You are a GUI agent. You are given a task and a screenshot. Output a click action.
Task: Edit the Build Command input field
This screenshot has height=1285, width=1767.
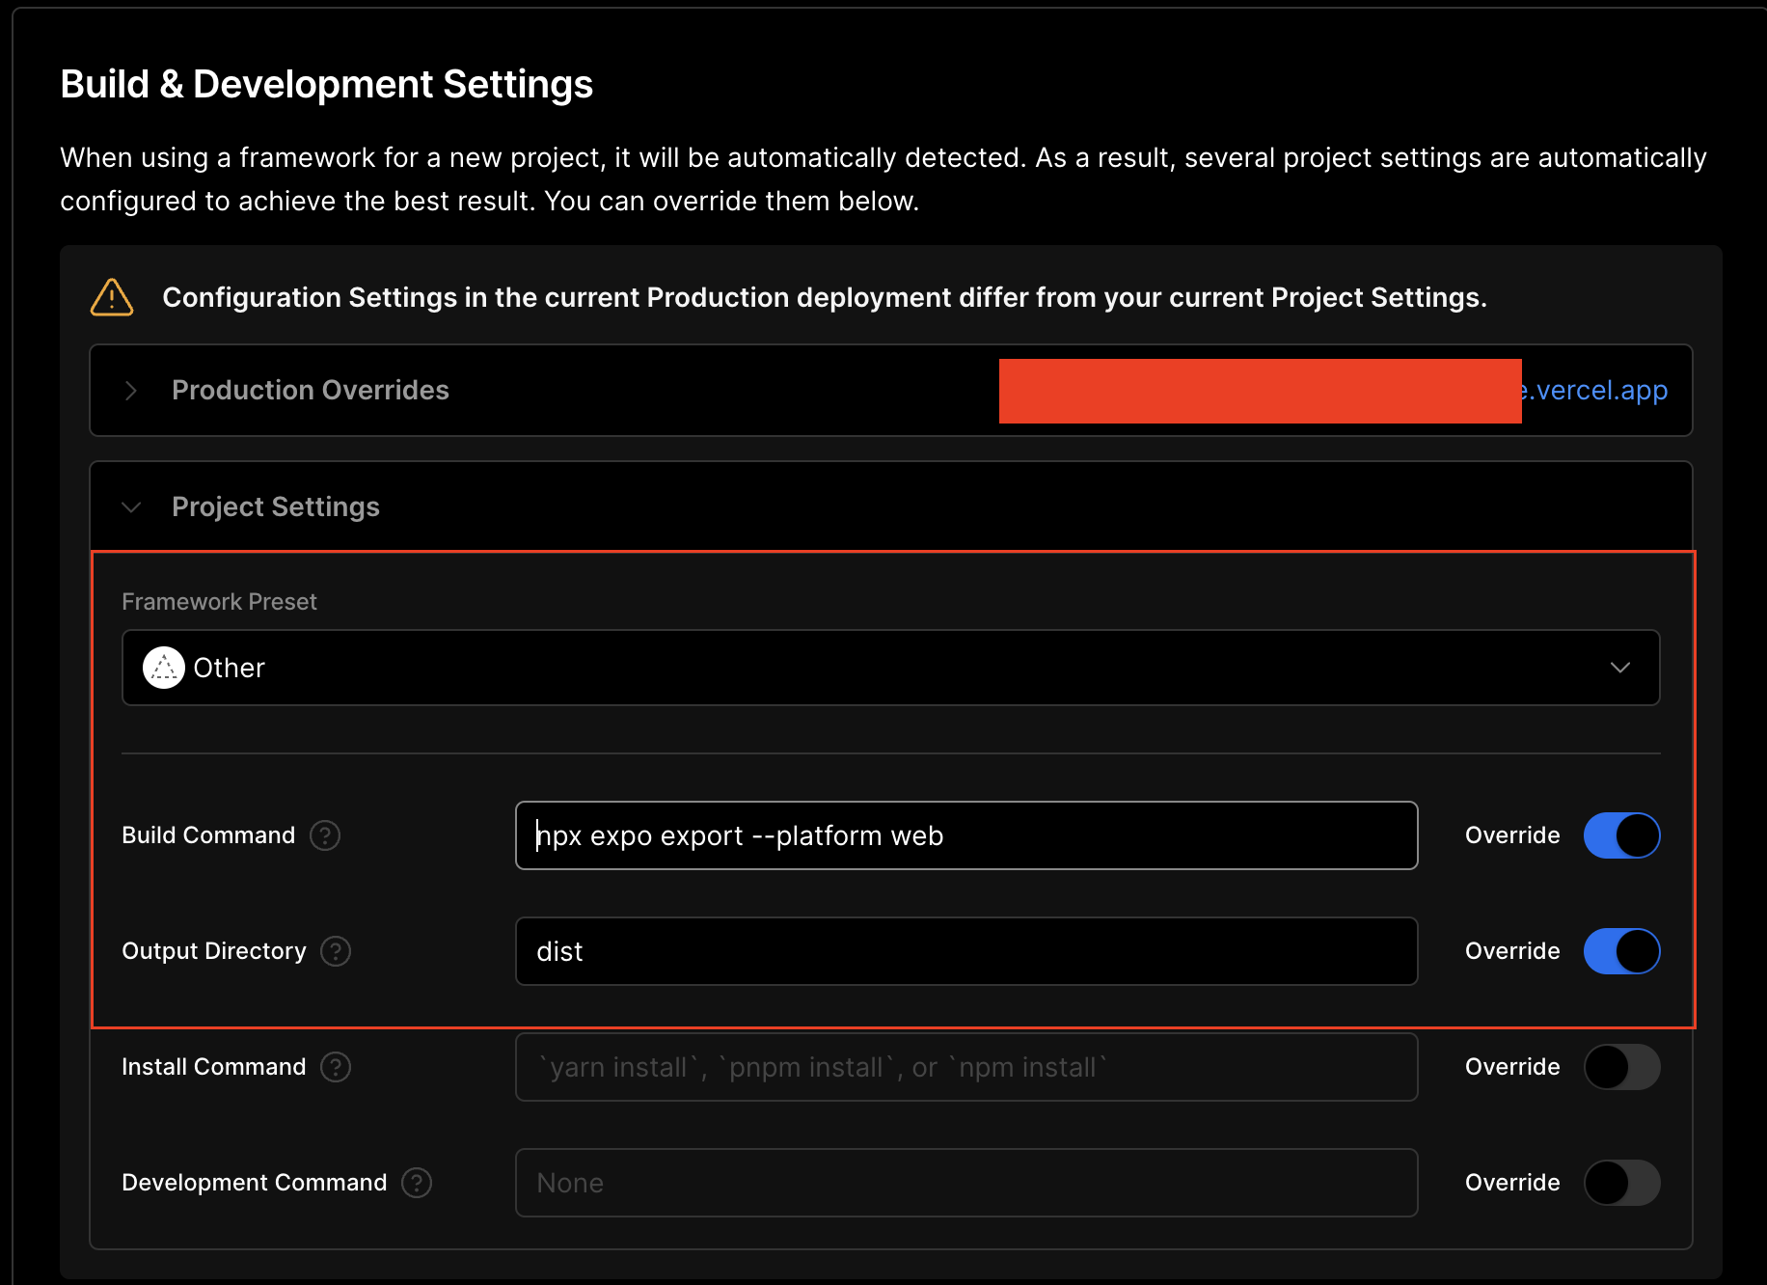[965, 835]
